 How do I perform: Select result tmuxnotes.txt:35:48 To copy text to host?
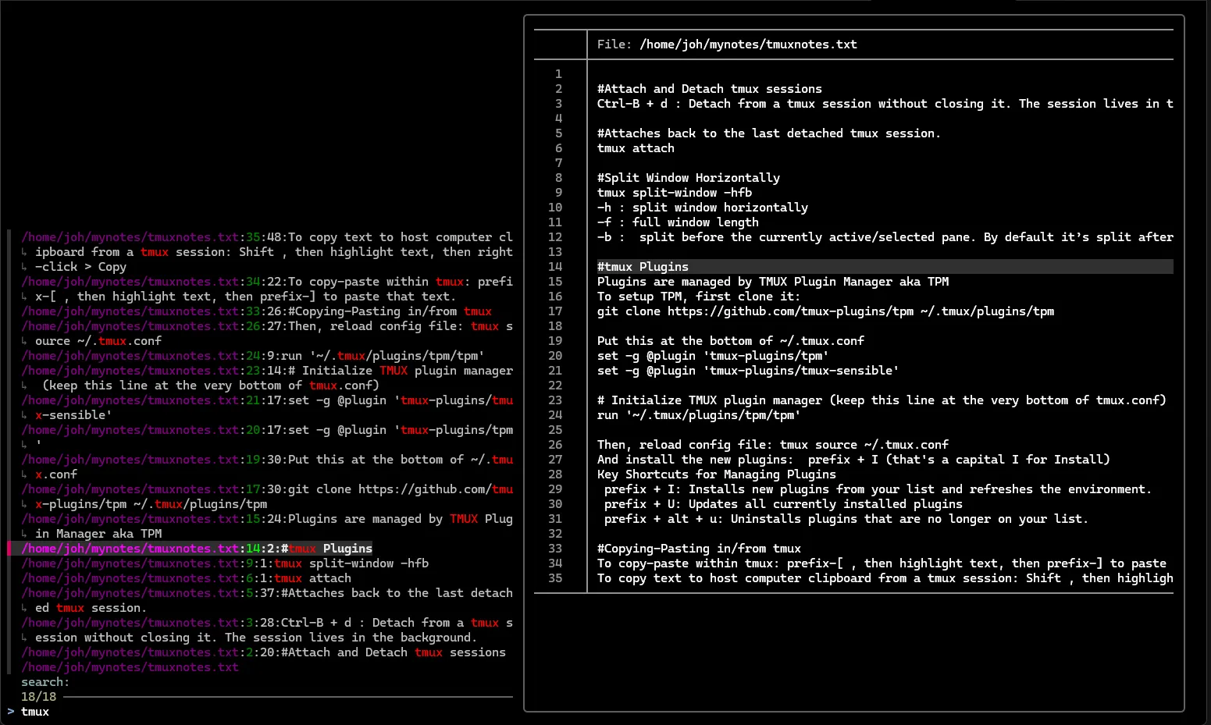(267, 252)
